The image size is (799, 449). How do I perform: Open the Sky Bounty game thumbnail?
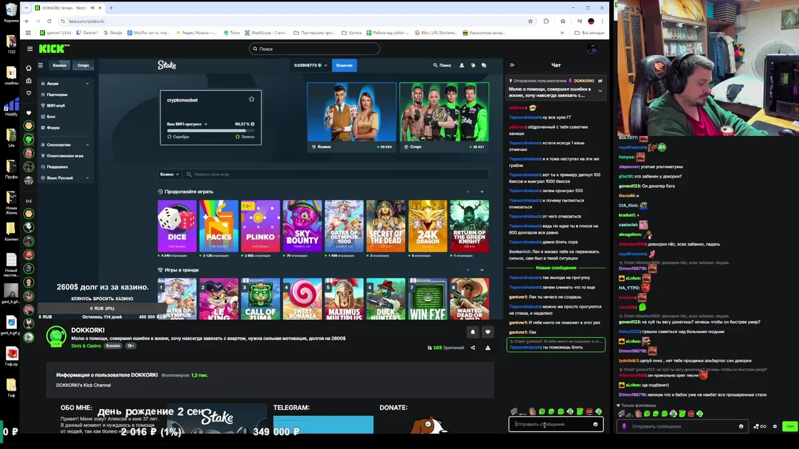click(302, 226)
